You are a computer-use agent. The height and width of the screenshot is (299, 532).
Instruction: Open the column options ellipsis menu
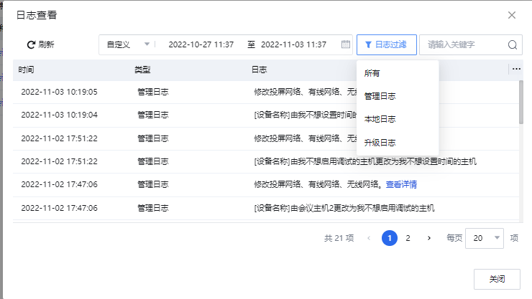point(516,70)
